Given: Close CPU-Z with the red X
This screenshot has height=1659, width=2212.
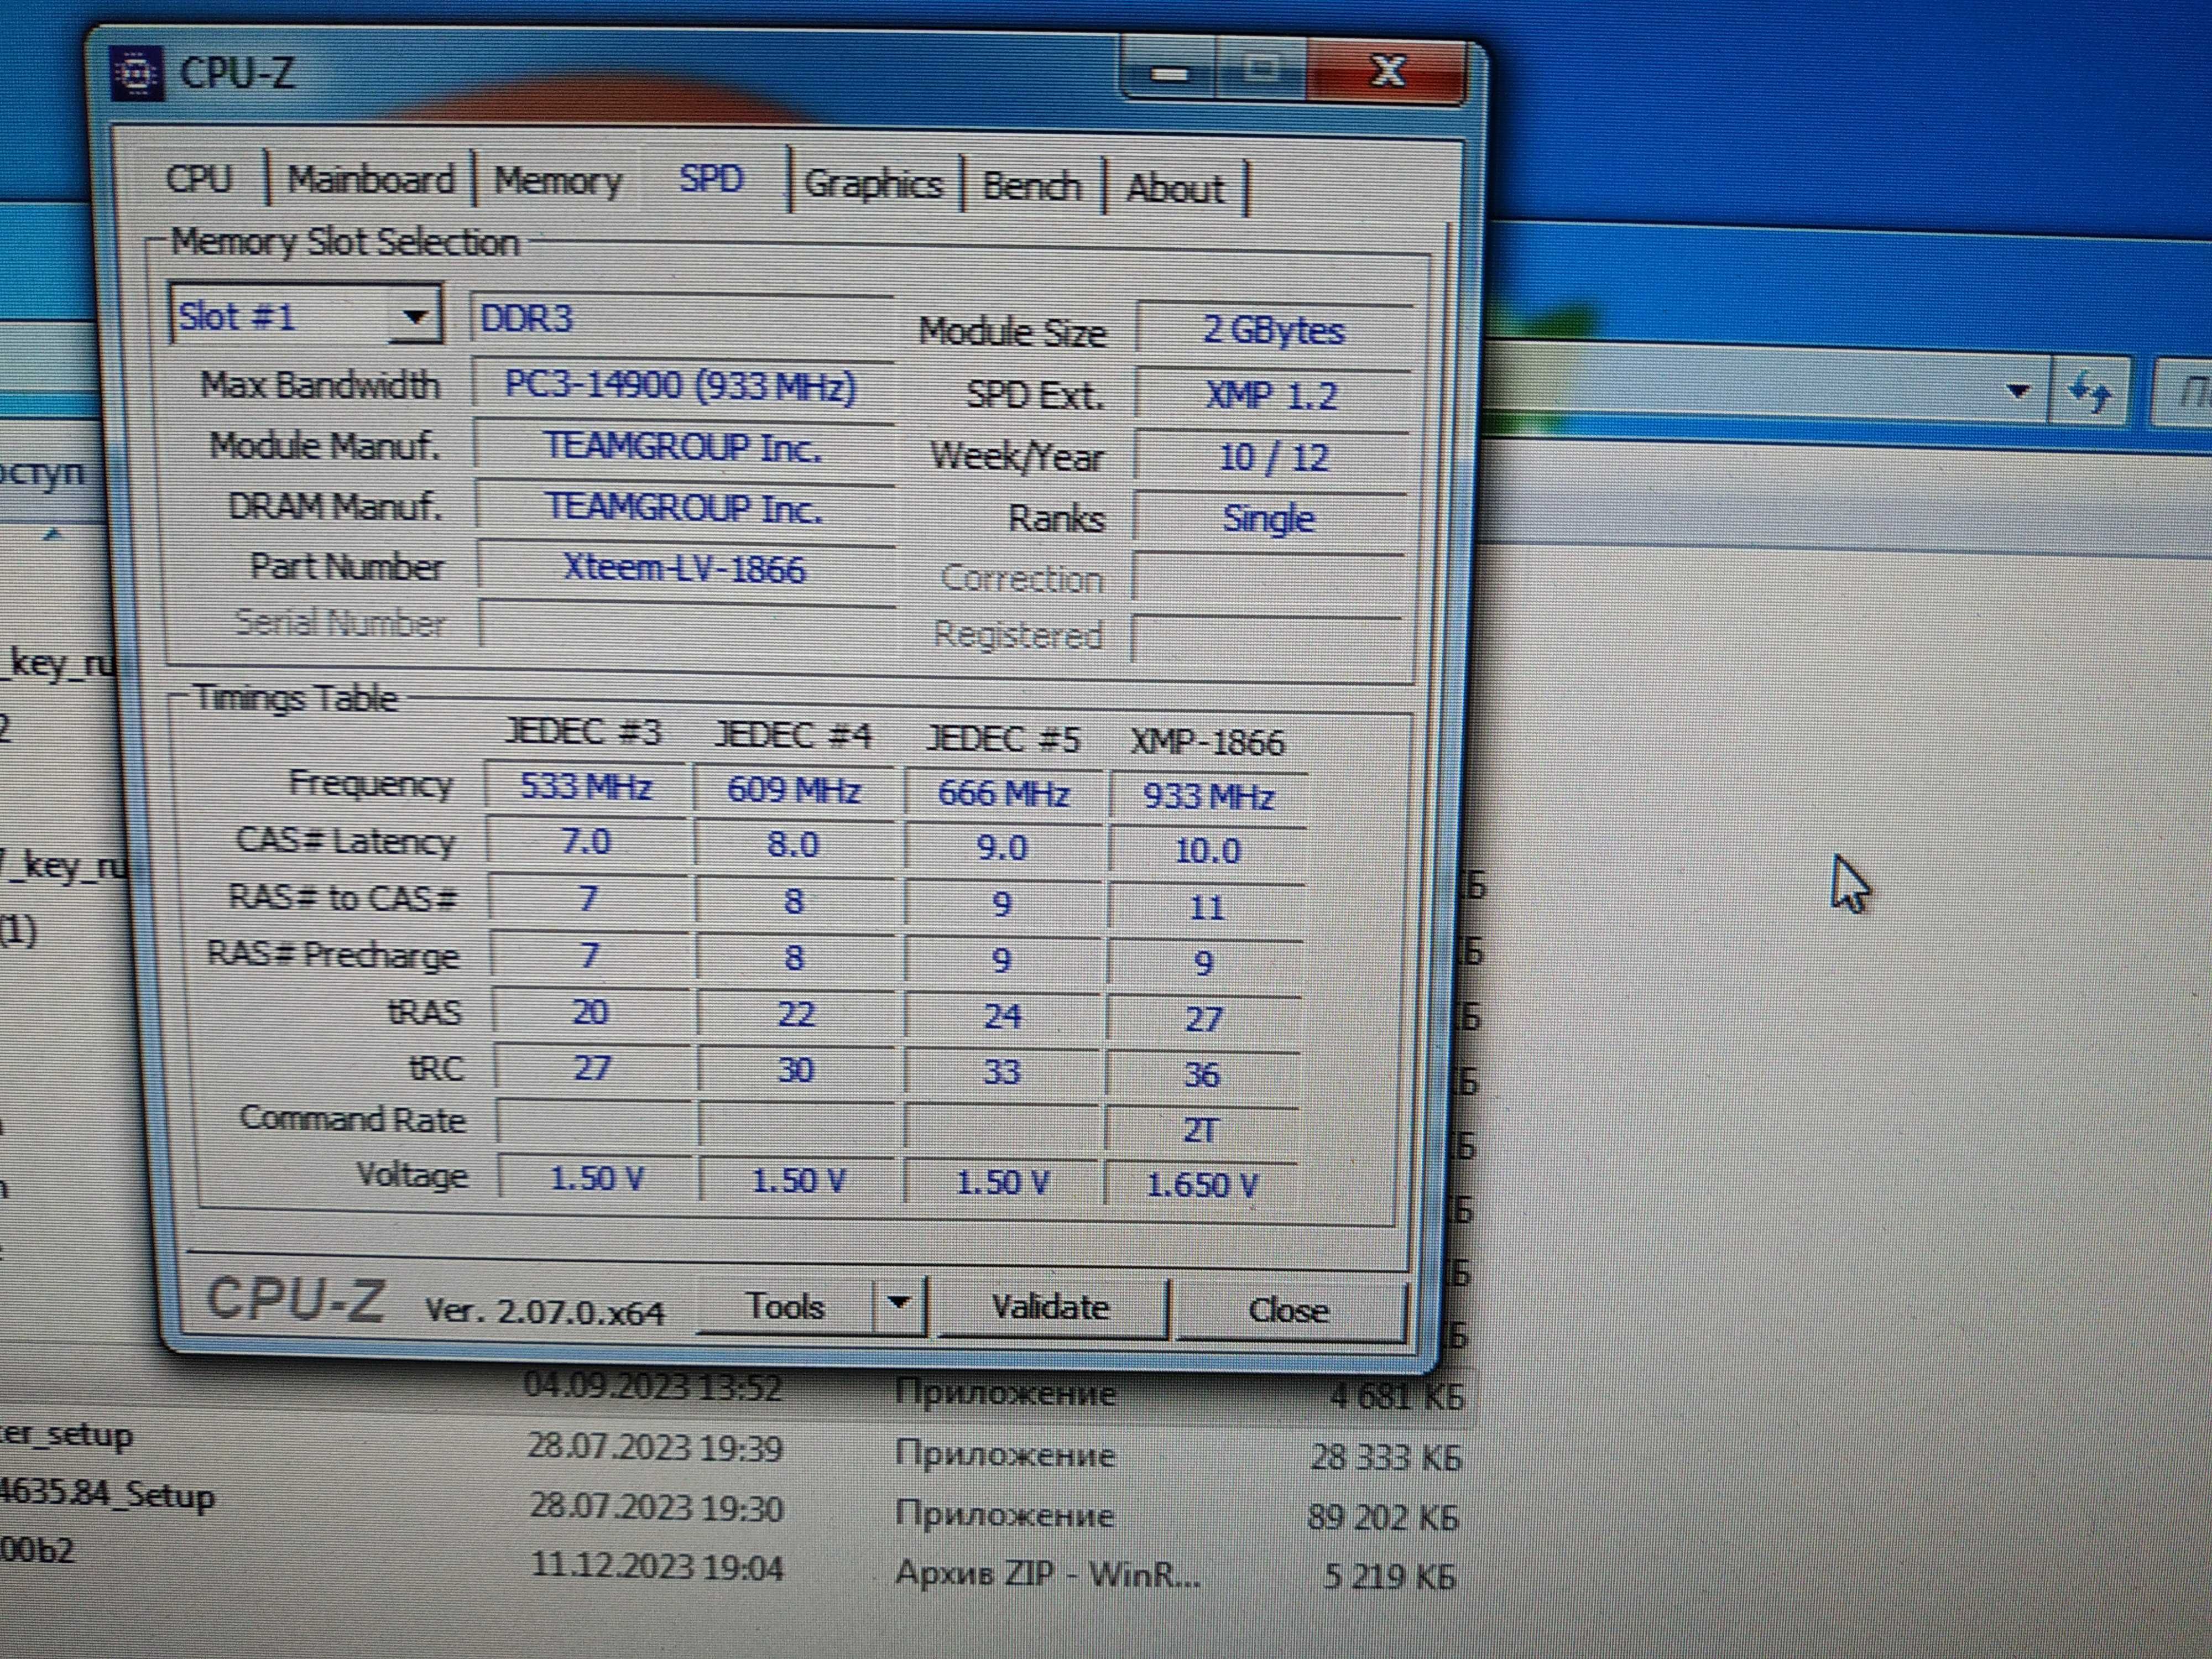Looking at the screenshot, I should pos(1388,72).
